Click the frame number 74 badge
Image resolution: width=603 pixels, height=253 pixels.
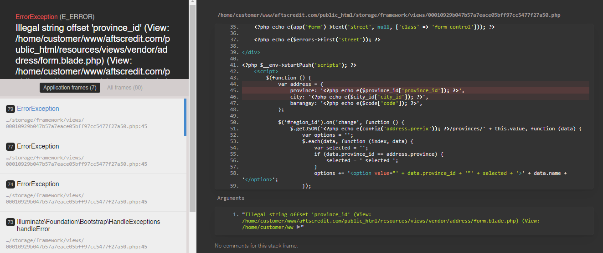10,184
